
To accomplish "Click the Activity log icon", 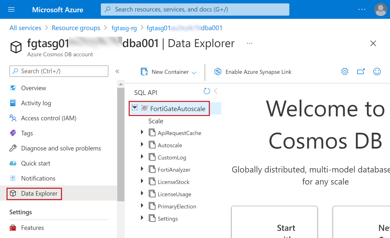I will [x=13, y=103].
